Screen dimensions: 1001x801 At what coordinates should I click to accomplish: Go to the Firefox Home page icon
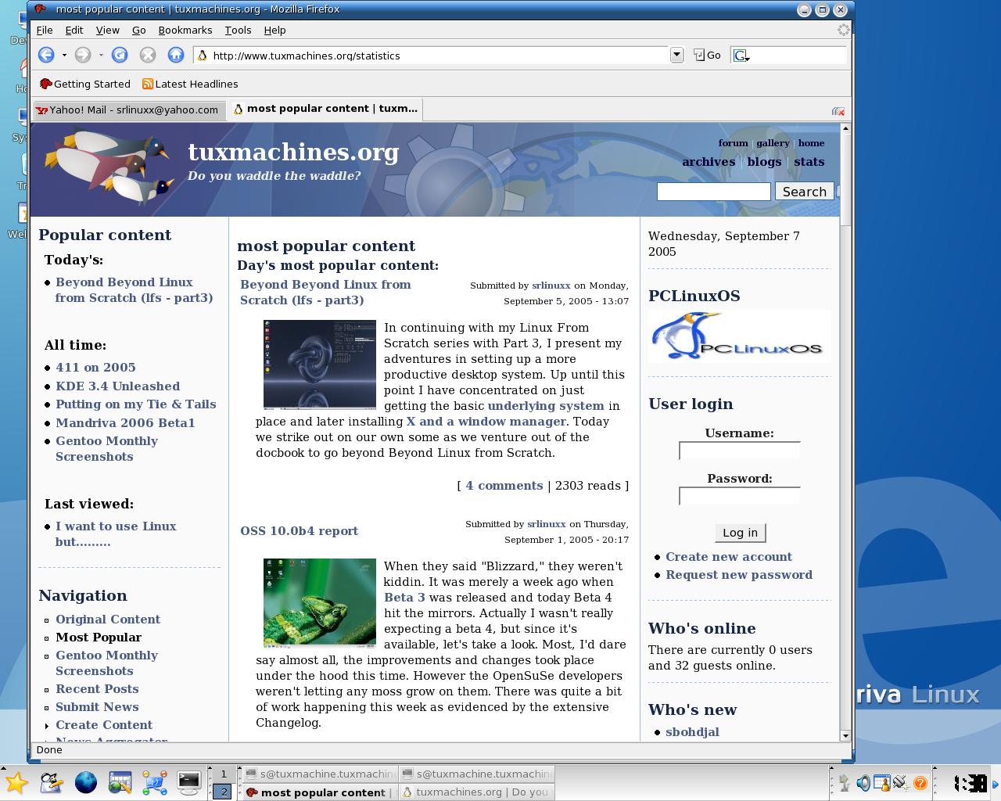pos(176,55)
